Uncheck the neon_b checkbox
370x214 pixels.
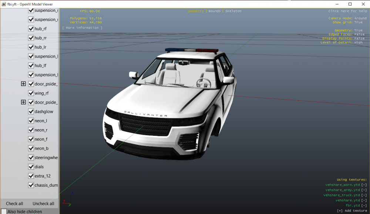pos(31,148)
